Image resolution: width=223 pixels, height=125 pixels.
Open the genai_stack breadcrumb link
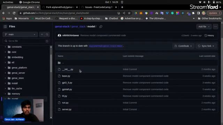[x=78, y=26]
